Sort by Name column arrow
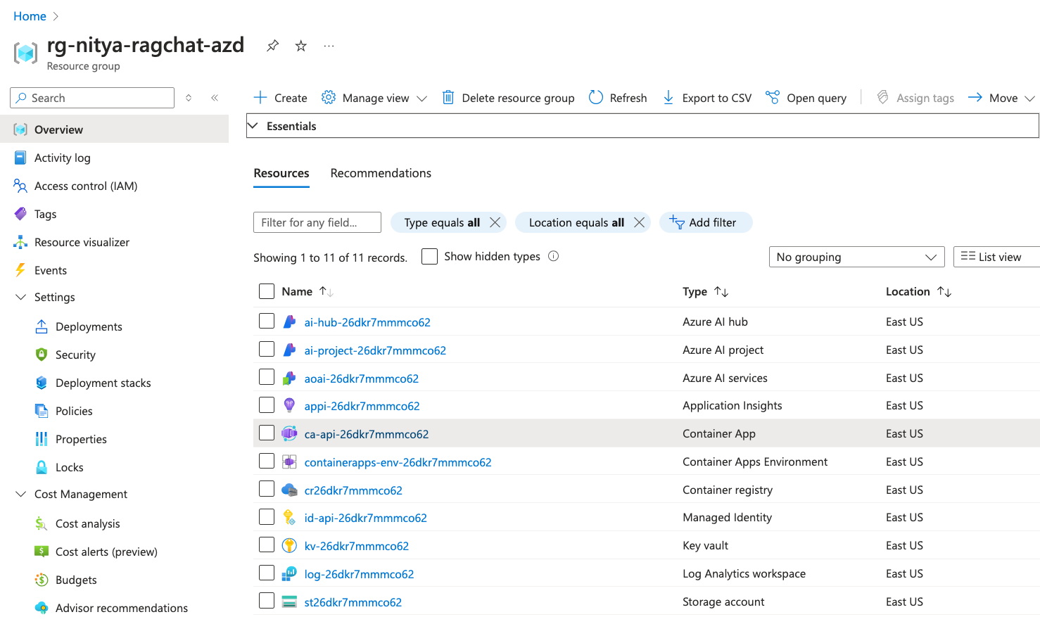Screen dimensions: 1040x624 (x=326, y=291)
